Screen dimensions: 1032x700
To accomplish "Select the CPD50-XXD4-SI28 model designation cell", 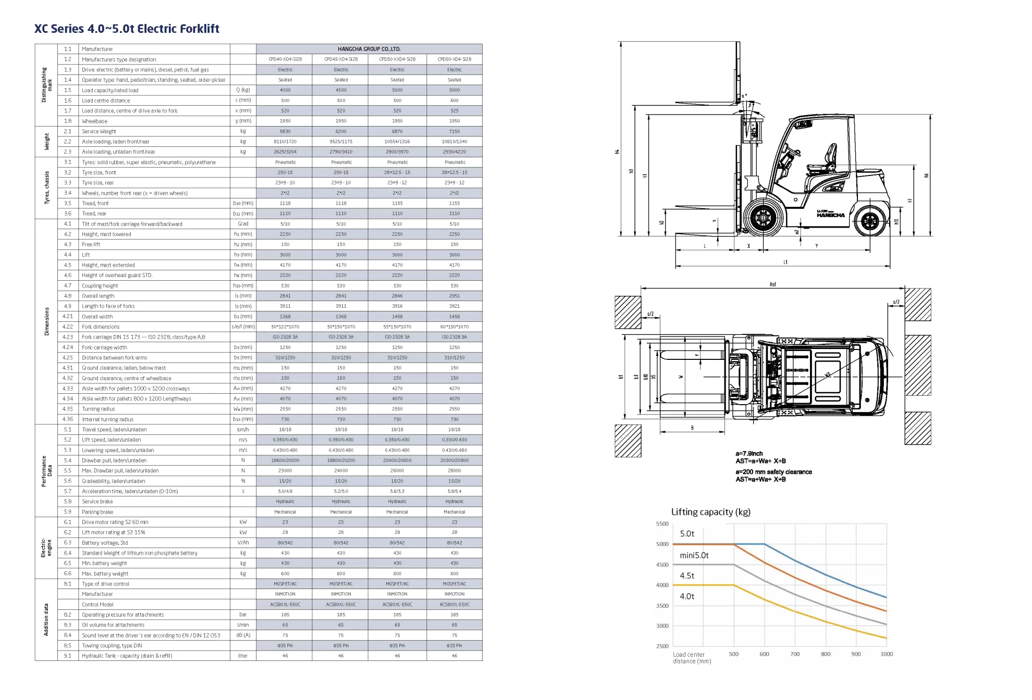I will point(397,59).
